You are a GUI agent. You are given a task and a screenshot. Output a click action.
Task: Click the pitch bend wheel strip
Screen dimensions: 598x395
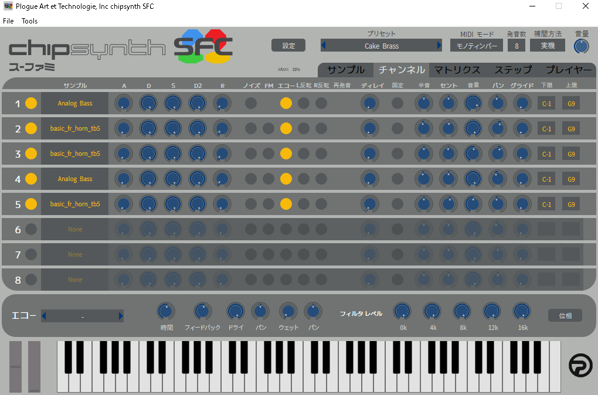click(x=16, y=367)
